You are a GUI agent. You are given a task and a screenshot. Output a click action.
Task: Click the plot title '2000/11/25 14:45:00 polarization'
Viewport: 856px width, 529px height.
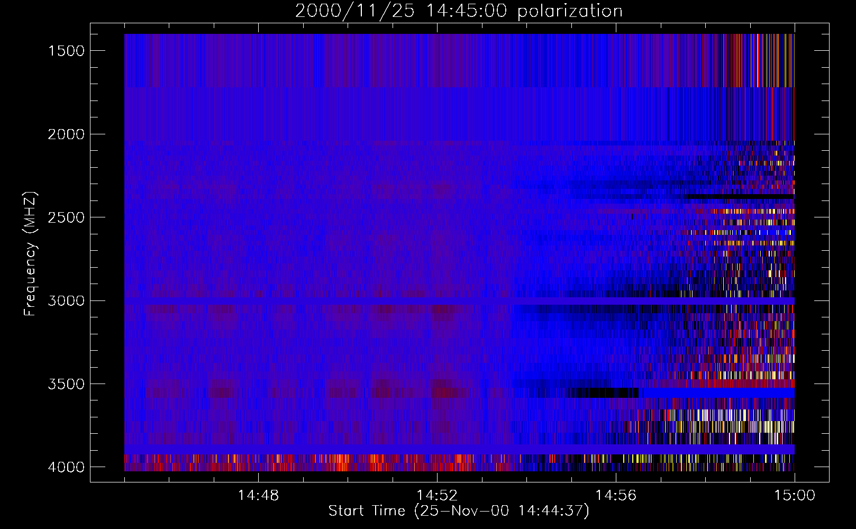(459, 11)
